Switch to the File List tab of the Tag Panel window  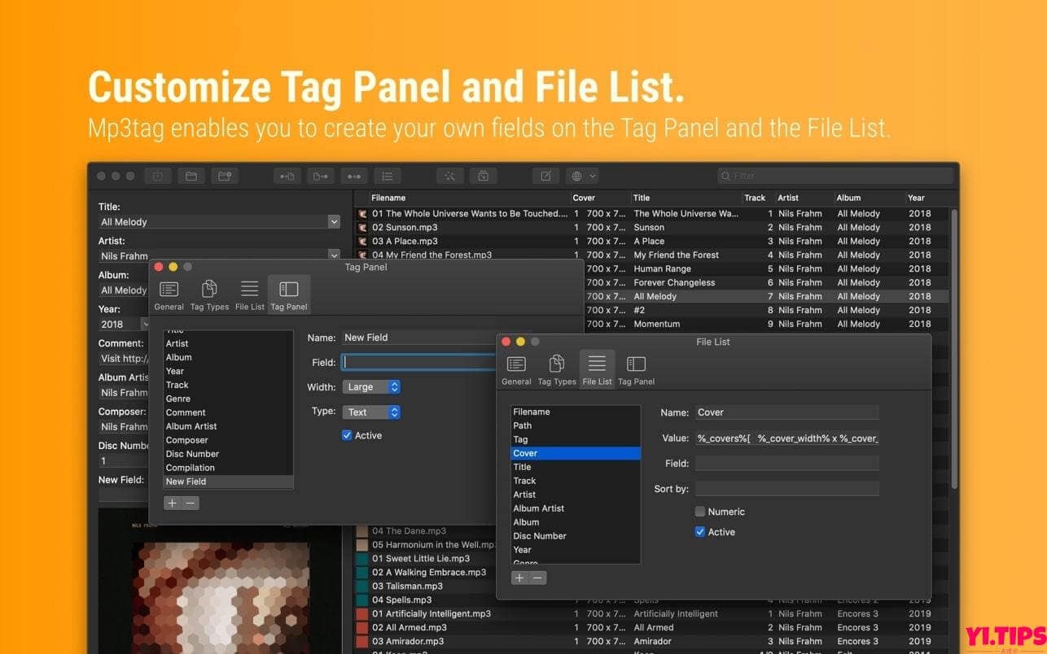(249, 293)
